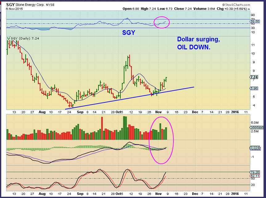Click the 'OIL DOWN.' annotation text

pos(194,47)
